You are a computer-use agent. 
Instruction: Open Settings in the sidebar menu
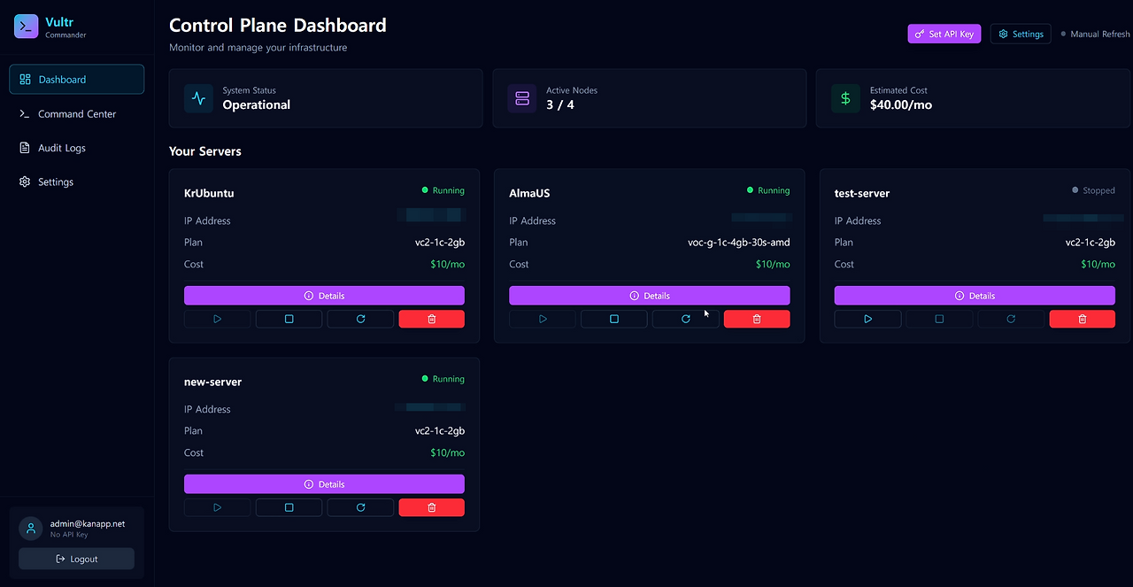(x=77, y=182)
